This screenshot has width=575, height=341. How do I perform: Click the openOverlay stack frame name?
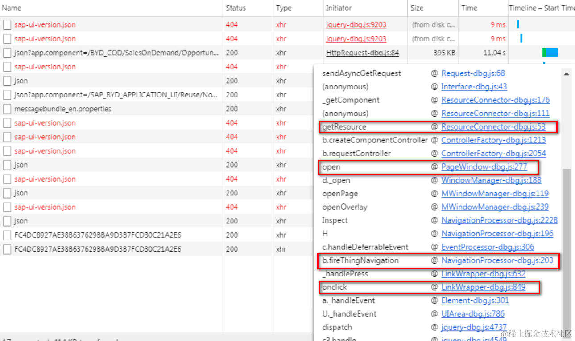click(345, 207)
